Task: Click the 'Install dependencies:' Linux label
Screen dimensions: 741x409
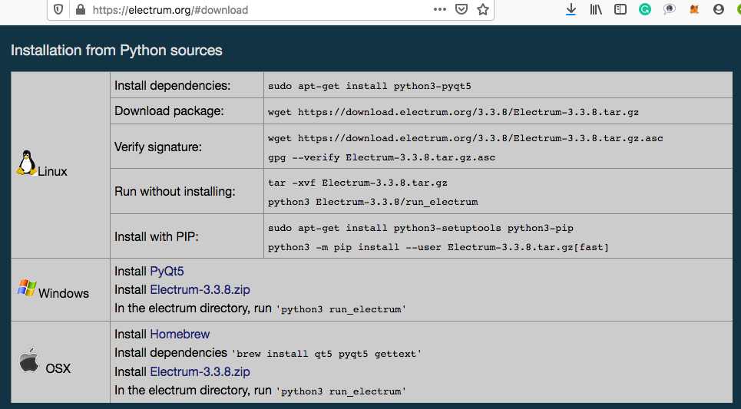Action: (x=173, y=85)
